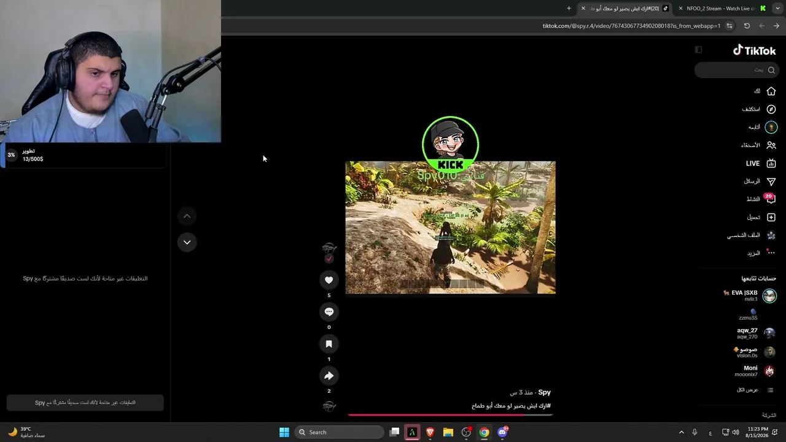Bookmark the video to favorites
This screenshot has height=442, width=786.
pyautogui.click(x=329, y=344)
